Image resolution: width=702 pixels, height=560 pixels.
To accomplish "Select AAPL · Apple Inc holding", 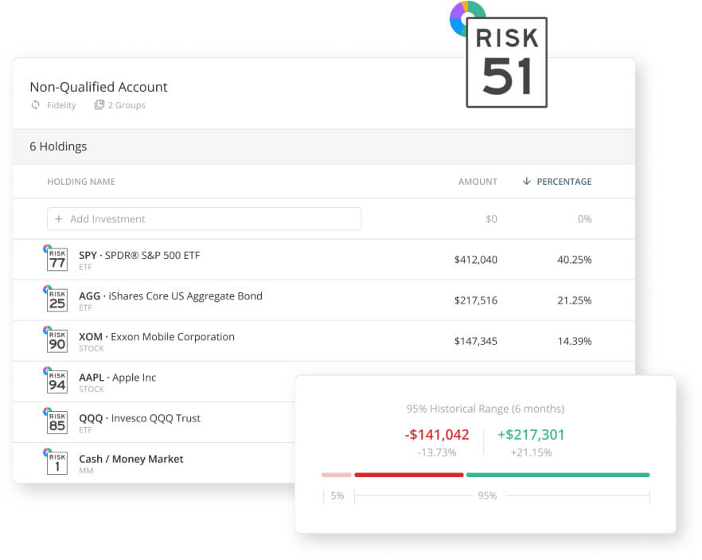I will [117, 378].
